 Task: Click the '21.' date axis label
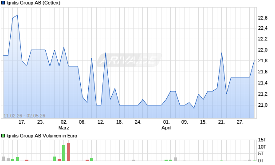pos(221,122)
